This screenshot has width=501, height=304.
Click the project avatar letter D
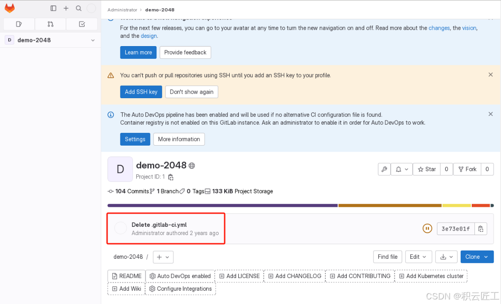tap(120, 169)
